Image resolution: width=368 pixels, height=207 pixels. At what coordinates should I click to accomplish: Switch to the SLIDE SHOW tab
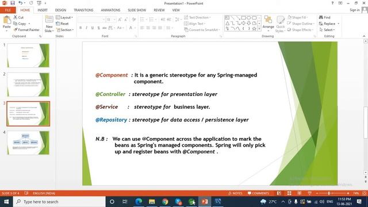click(137, 10)
